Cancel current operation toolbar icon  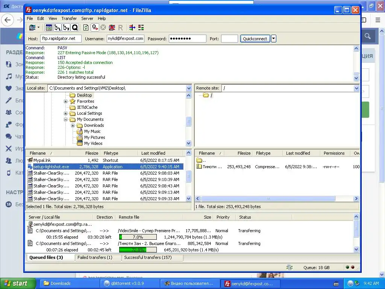103,27
